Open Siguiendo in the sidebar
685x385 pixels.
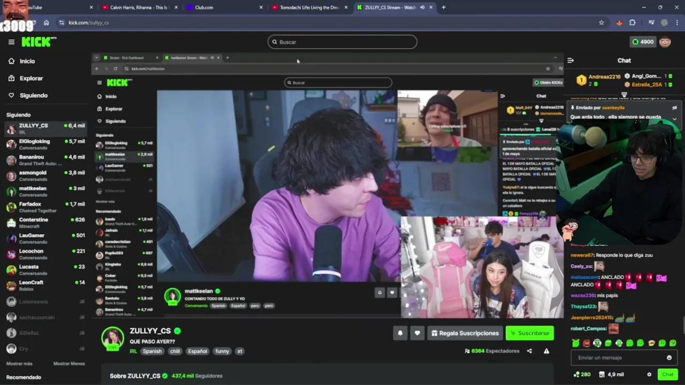click(x=28, y=95)
